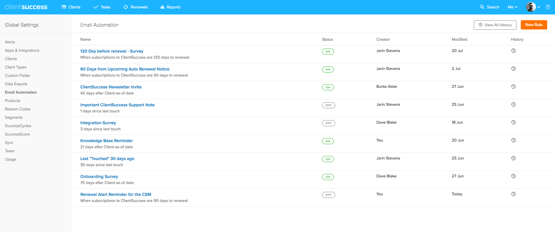Open history for Renewal Alert Reminder for CSM

point(513,194)
